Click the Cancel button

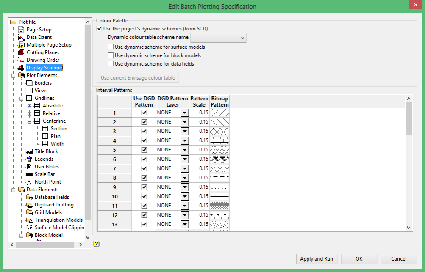398,259
